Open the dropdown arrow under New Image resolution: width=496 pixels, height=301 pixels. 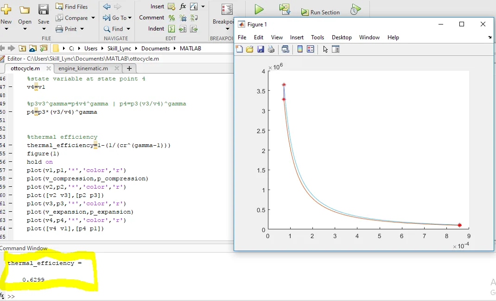pos(6,29)
